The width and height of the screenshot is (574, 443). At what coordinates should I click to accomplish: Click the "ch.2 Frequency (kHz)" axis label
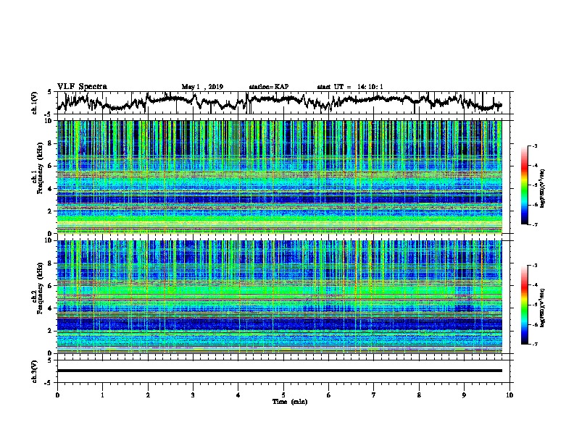coord(37,288)
